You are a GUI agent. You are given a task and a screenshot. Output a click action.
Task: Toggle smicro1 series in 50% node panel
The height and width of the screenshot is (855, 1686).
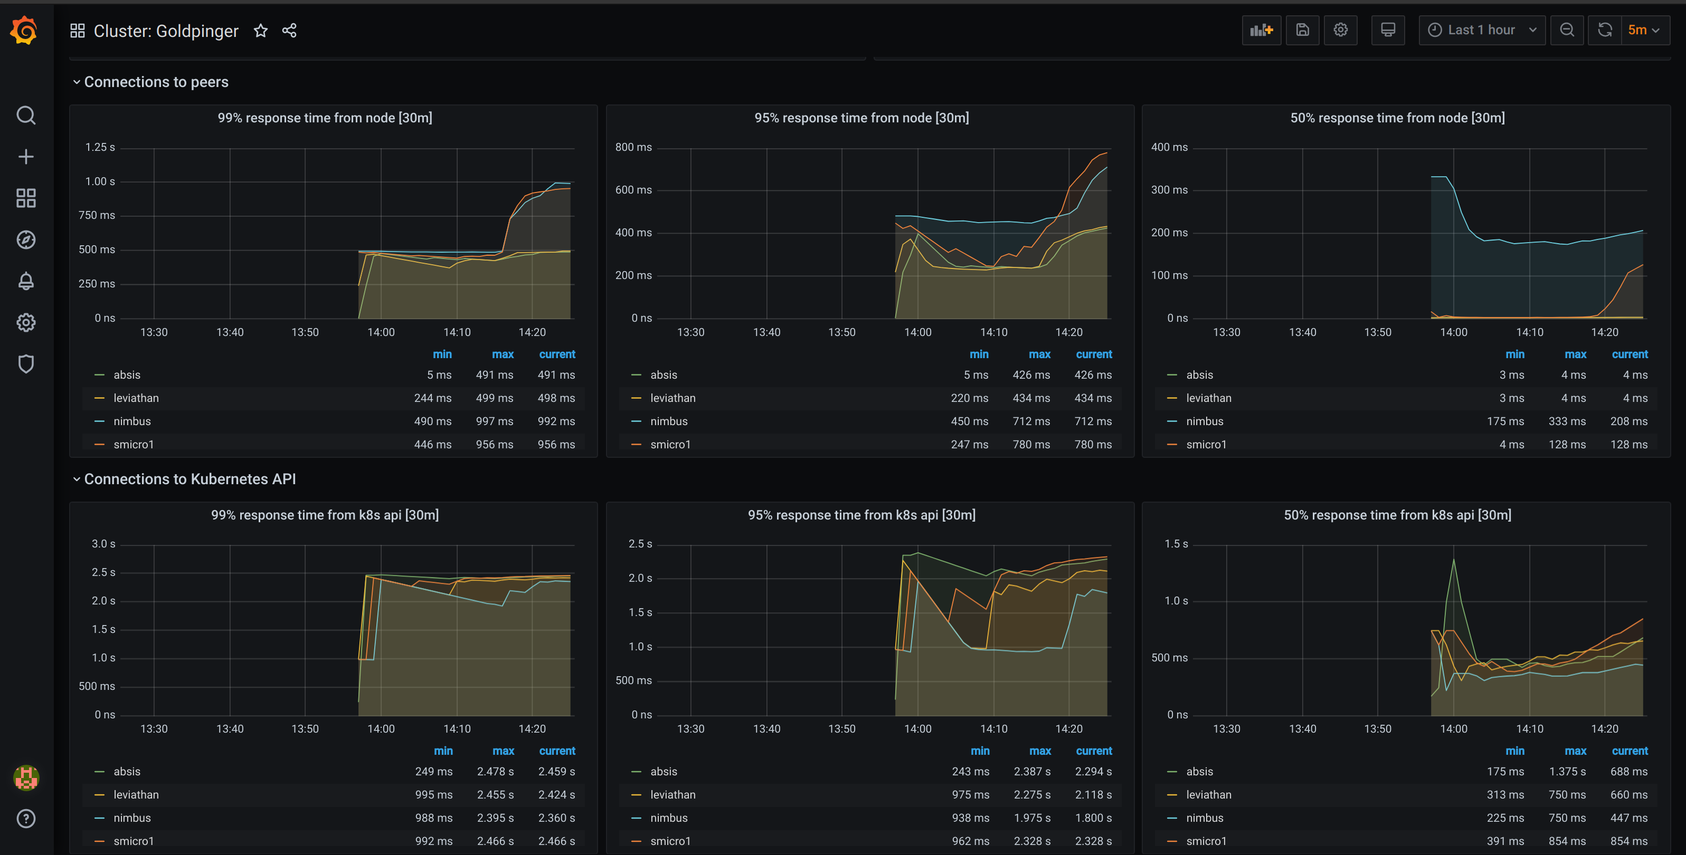click(x=1206, y=444)
